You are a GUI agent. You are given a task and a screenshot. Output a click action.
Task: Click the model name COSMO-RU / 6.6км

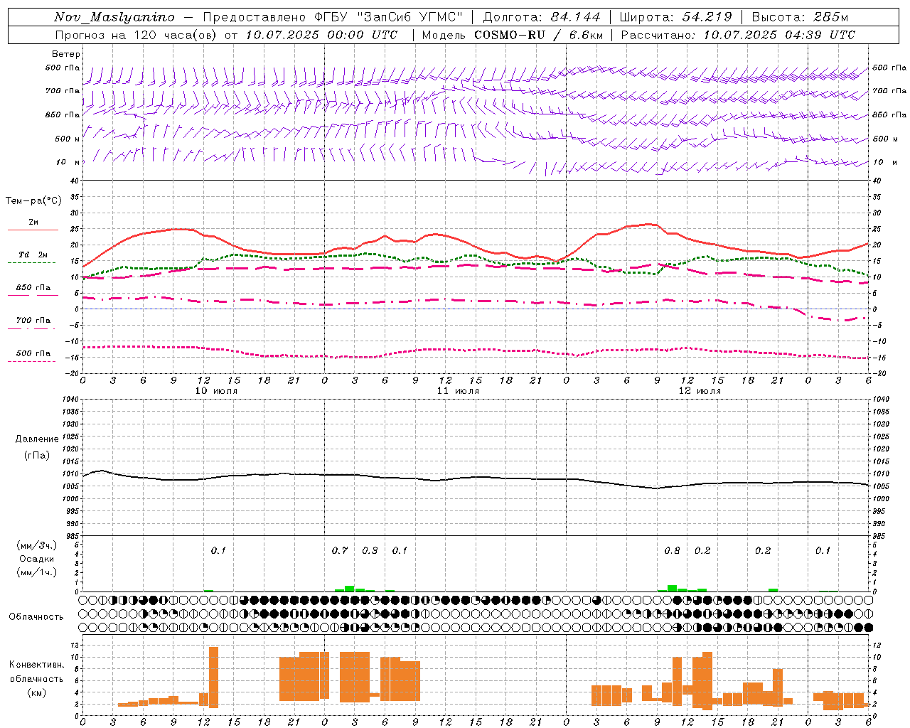[x=538, y=35]
